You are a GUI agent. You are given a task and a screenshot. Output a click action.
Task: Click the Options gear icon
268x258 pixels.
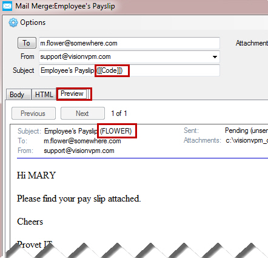pos(13,22)
